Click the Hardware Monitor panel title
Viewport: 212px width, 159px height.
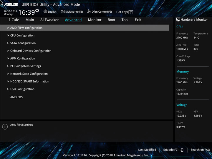click(194, 20)
